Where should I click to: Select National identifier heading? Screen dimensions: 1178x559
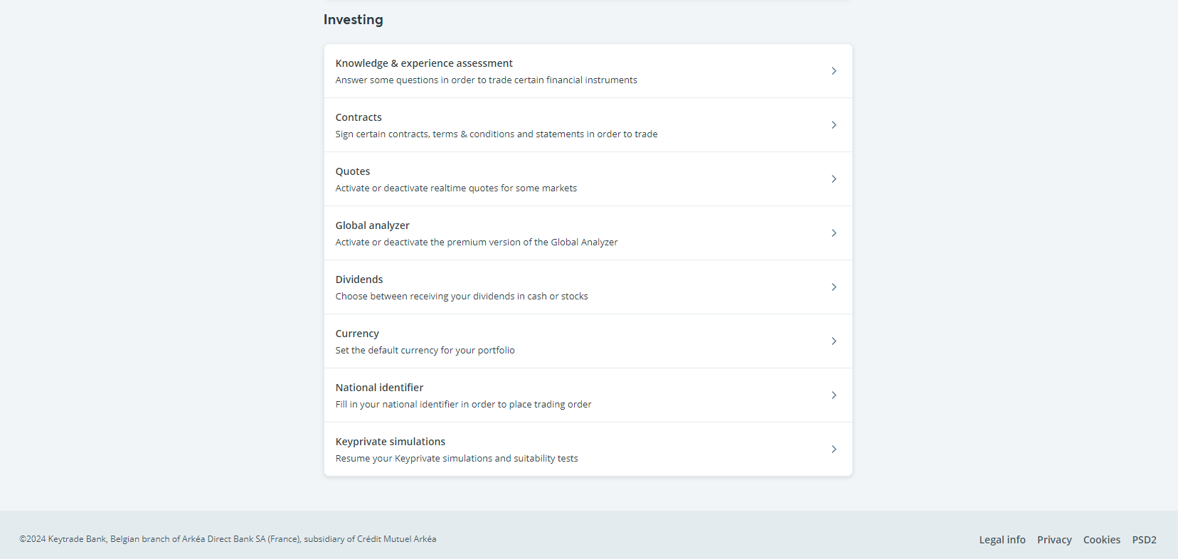[x=379, y=388]
